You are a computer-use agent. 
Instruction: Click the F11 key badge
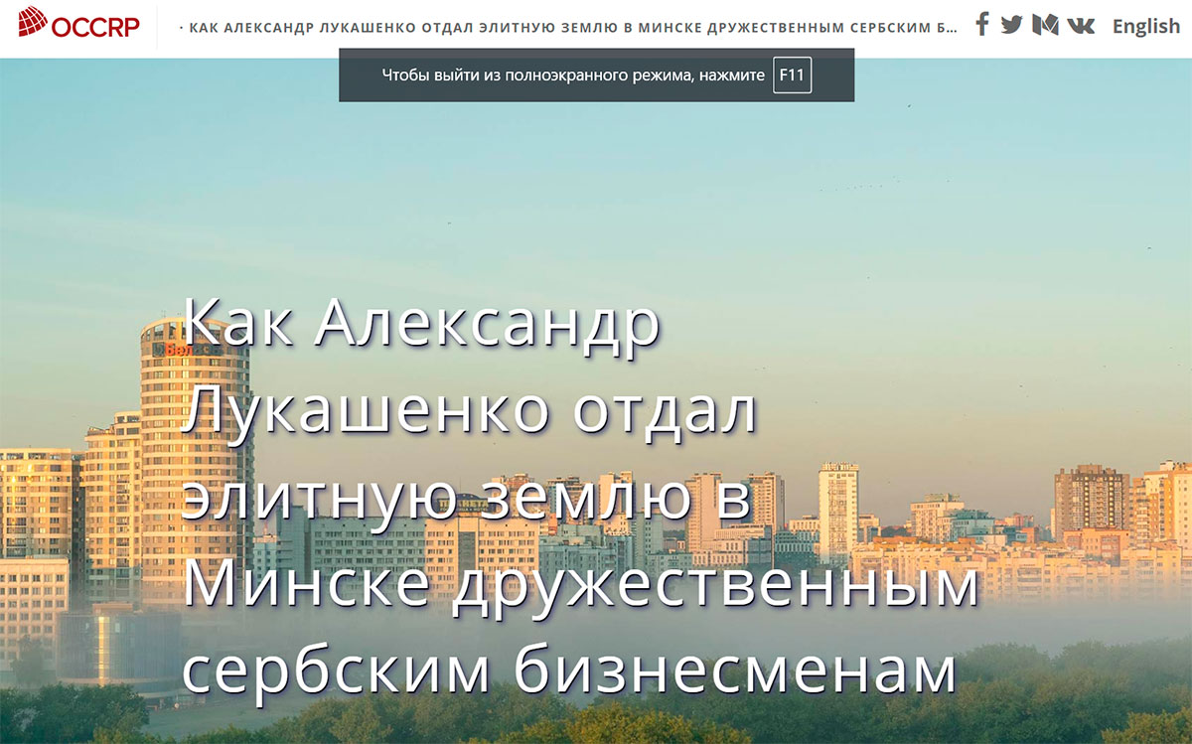coord(792,75)
